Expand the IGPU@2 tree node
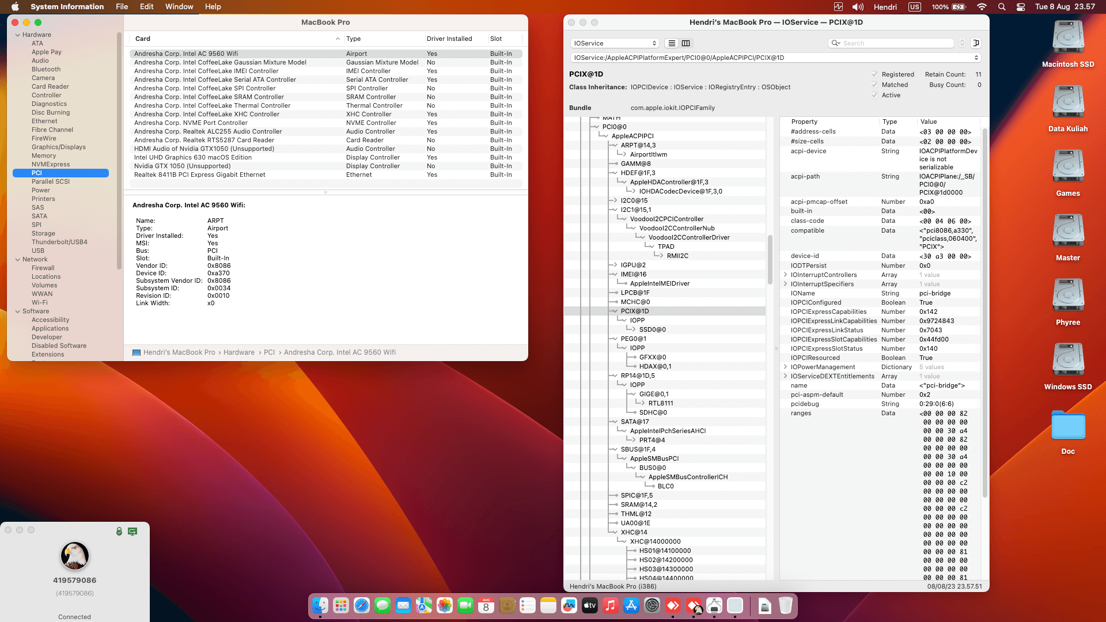Viewport: 1106px width, 622px height. pos(615,265)
